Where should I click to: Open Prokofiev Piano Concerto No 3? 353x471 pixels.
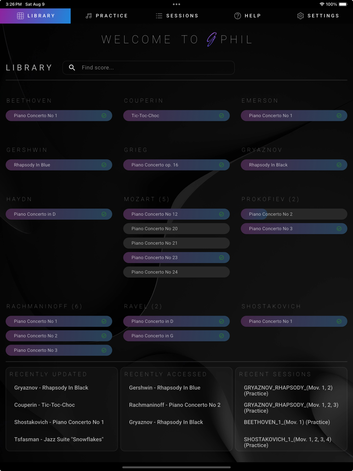[x=294, y=229]
